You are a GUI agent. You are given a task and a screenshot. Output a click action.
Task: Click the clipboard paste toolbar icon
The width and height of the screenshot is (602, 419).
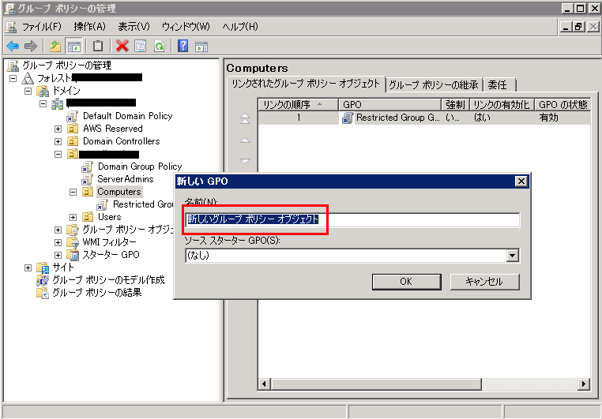98,47
